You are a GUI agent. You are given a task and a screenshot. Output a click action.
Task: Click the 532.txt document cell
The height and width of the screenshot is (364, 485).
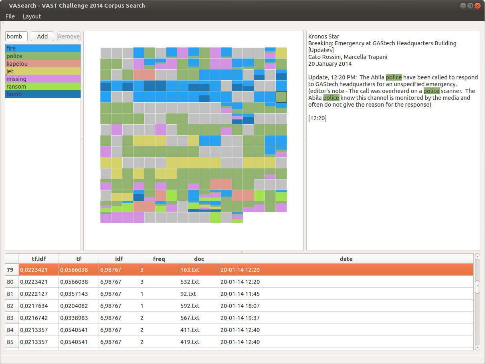199,282
